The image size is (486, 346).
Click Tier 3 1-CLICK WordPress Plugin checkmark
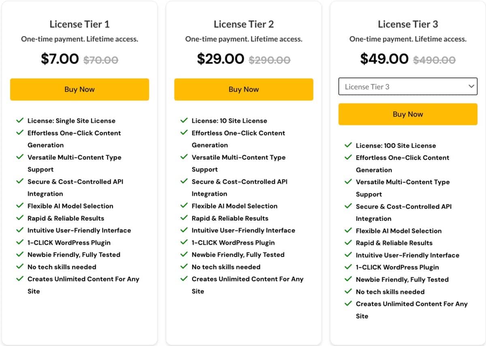348,267
